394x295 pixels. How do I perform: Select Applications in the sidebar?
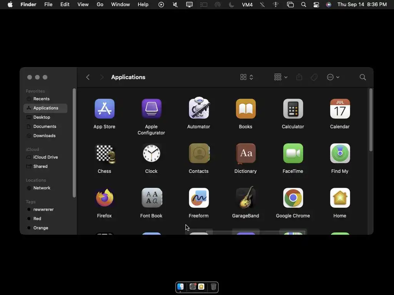45,108
